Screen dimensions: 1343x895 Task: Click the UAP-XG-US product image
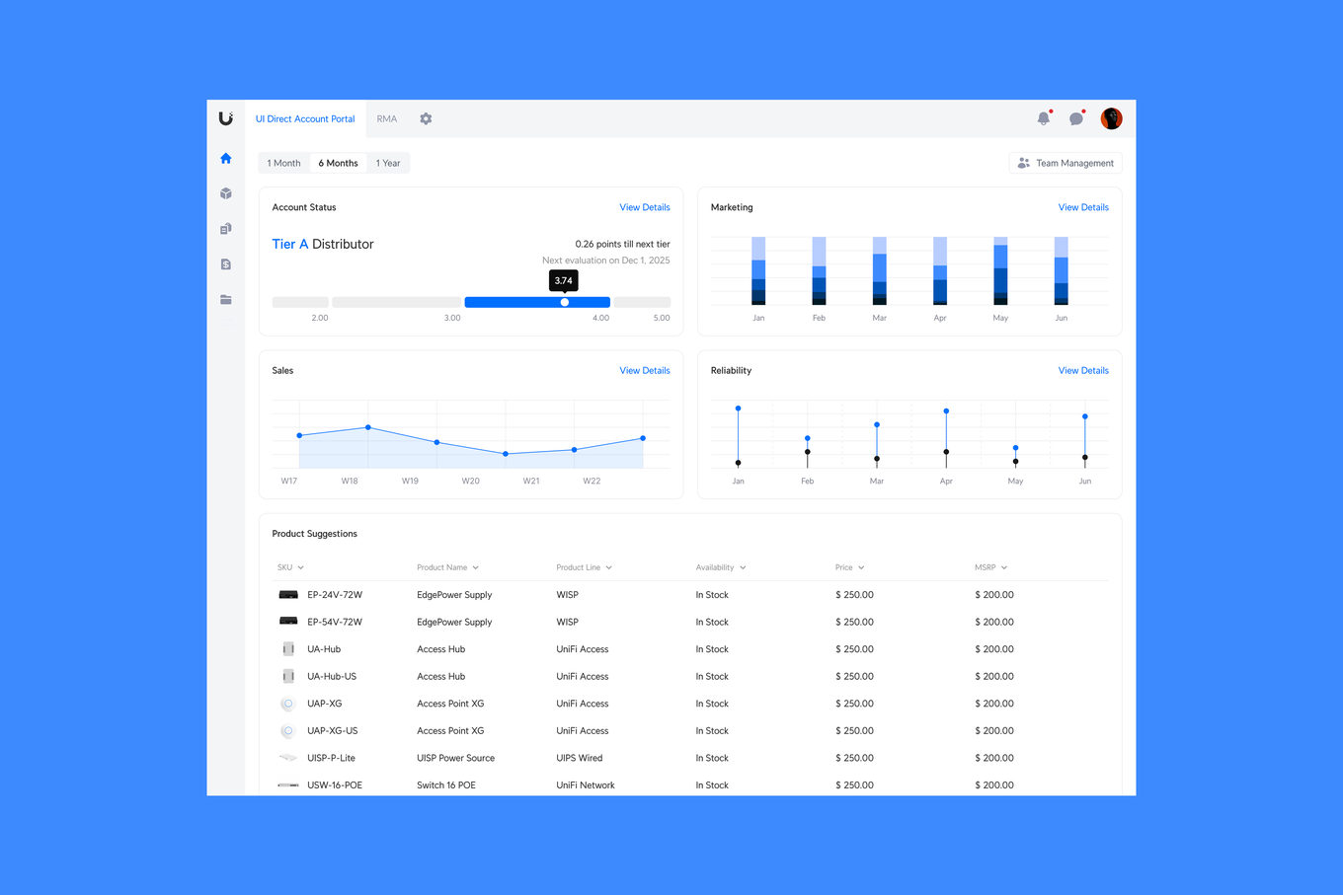[288, 731]
